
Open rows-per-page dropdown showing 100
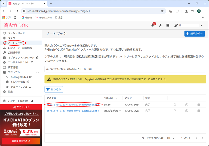(170, 138)
